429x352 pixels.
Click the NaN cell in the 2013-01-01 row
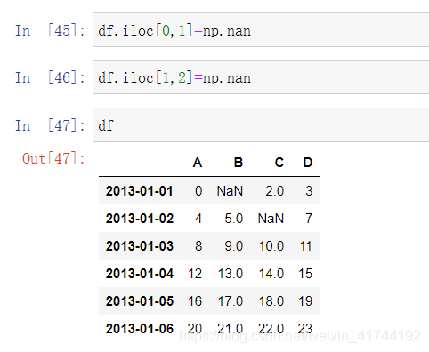230,191
